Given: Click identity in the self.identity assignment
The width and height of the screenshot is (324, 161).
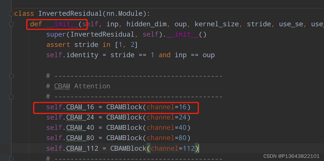Looking at the screenshot, I should click(x=82, y=55).
